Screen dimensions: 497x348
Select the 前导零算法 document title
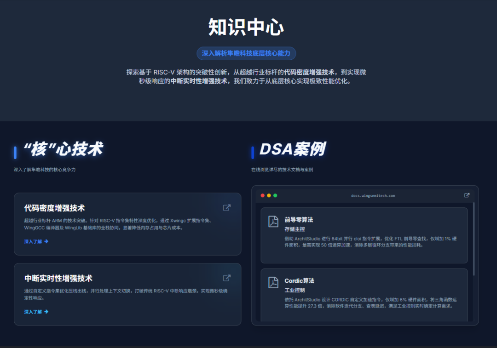299,220
